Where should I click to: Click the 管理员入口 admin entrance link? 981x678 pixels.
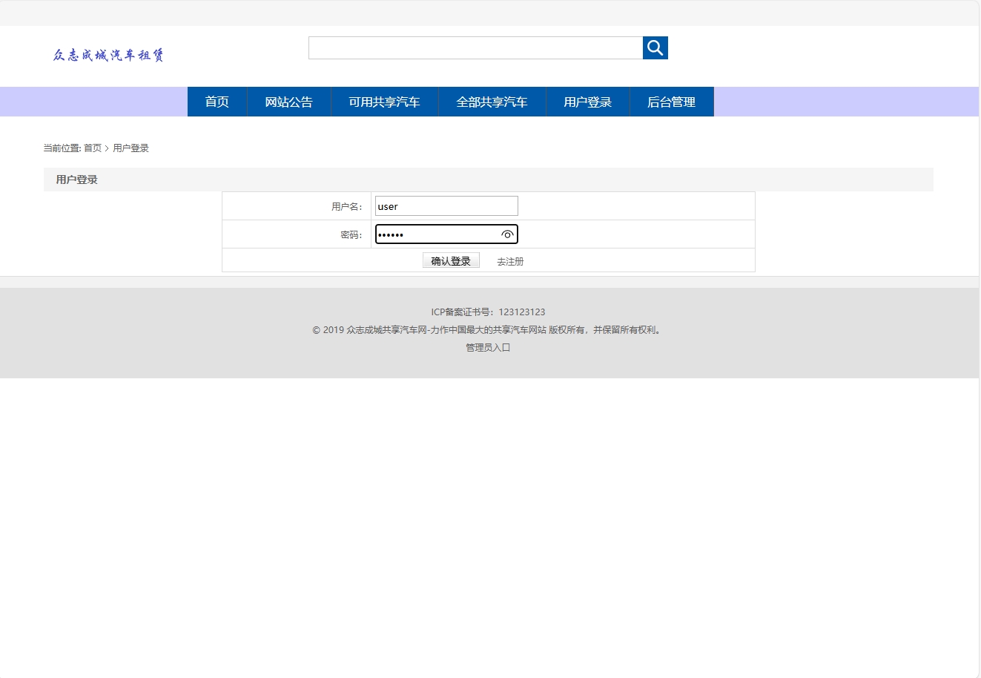[488, 347]
